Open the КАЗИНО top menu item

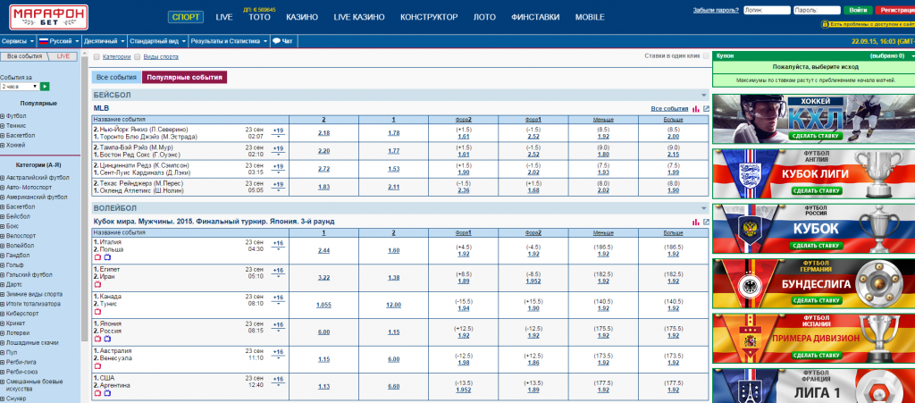click(x=302, y=17)
